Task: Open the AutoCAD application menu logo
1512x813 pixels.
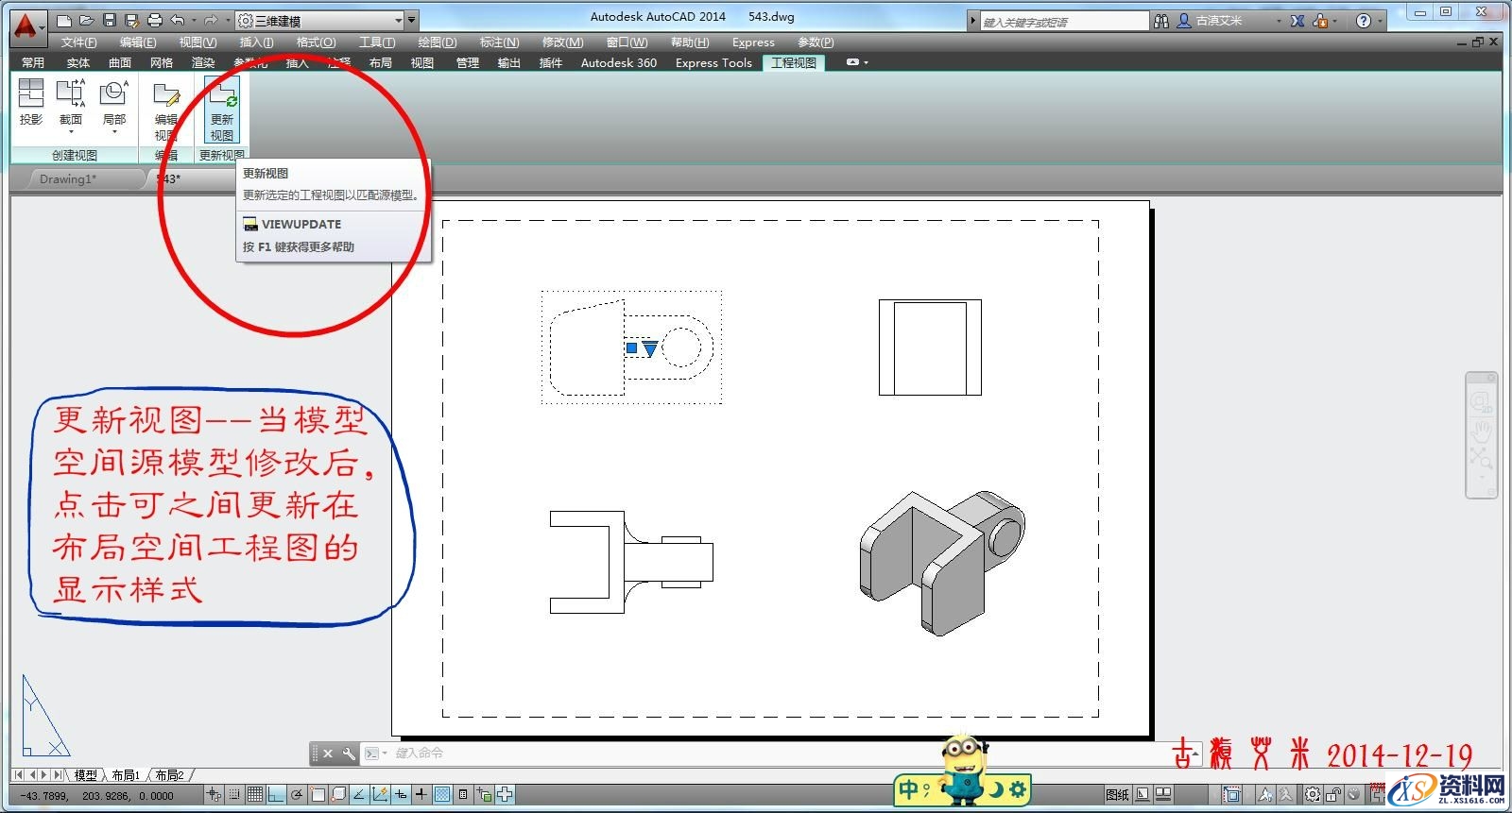Action: coord(26,25)
